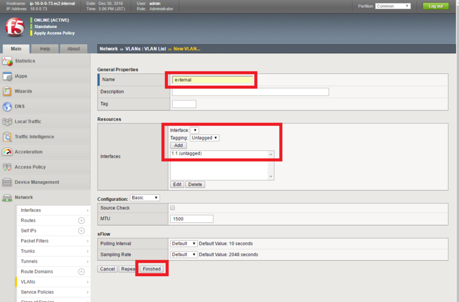The width and height of the screenshot is (459, 302).
Task: Expand the Service Policies submenu arrow
Action: click(x=88, y=292)
